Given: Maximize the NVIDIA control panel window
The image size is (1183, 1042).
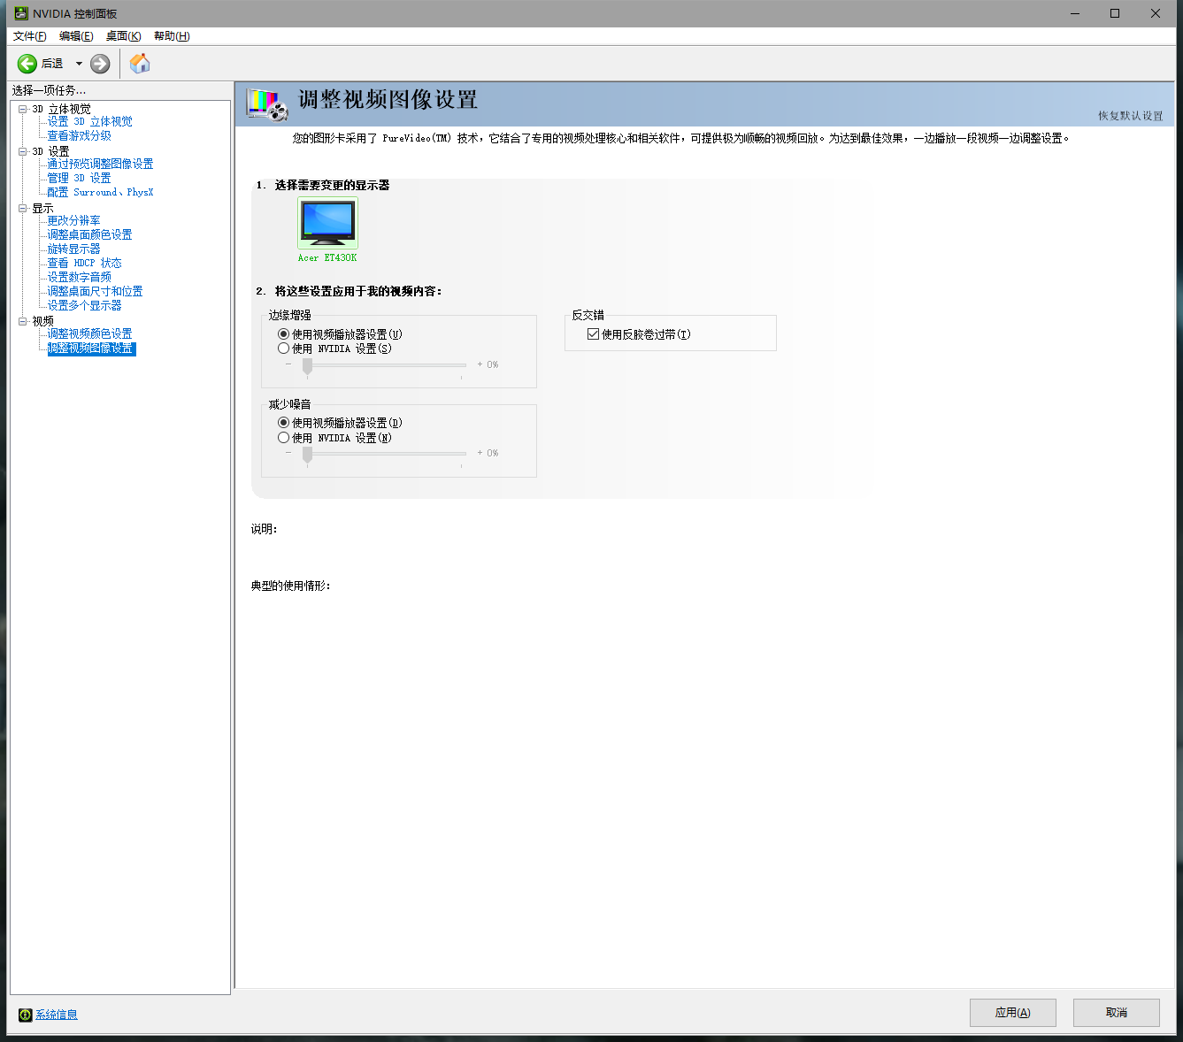Looking at the screenshot, I should (1115, 13).
